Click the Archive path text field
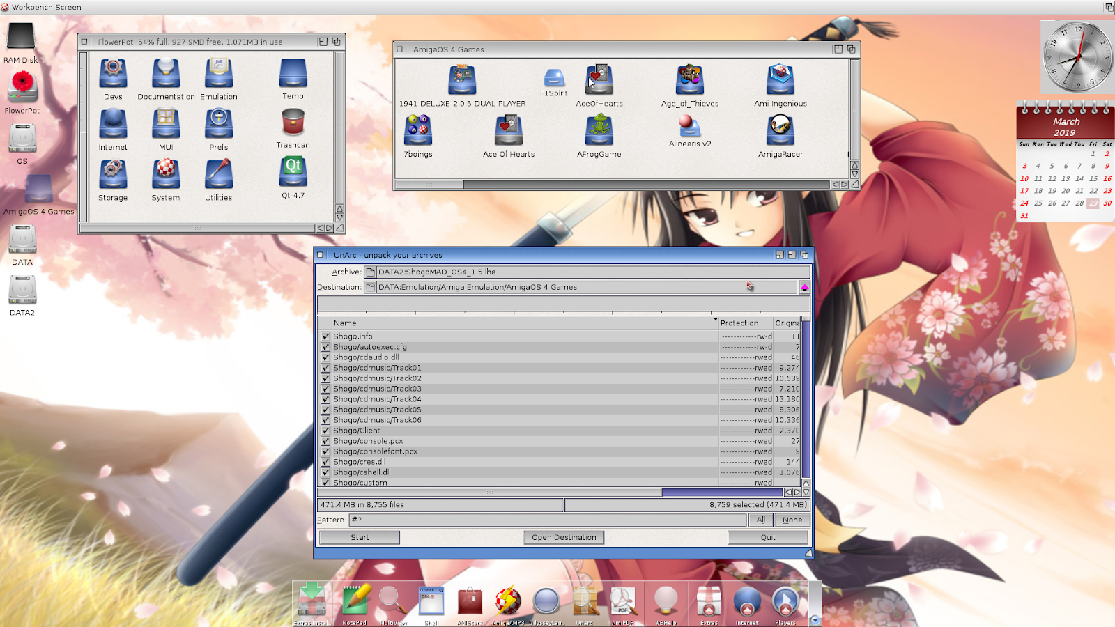 (594, 272)
